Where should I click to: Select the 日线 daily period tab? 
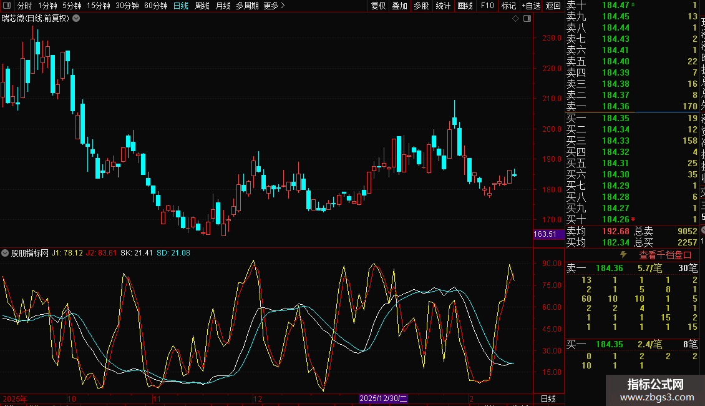[181, 6]
